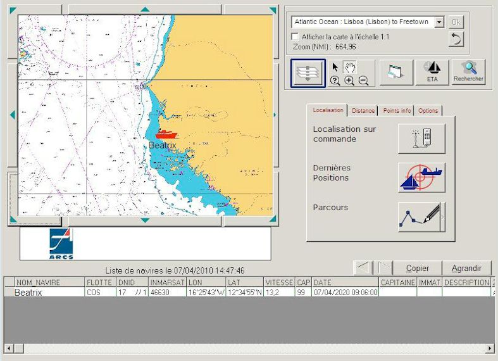This screenshot has height=361, width=498.
Task: Pan map toward bottom-right corner arrow
Action: pyautogui.click(x=273, y=218)
